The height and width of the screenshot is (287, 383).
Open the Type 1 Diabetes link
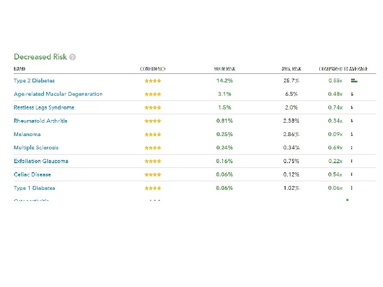(x=35, y=188)
